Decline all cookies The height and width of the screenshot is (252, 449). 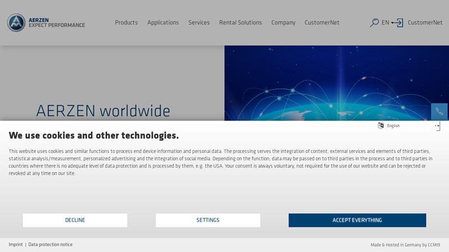[x=75, y=220]
